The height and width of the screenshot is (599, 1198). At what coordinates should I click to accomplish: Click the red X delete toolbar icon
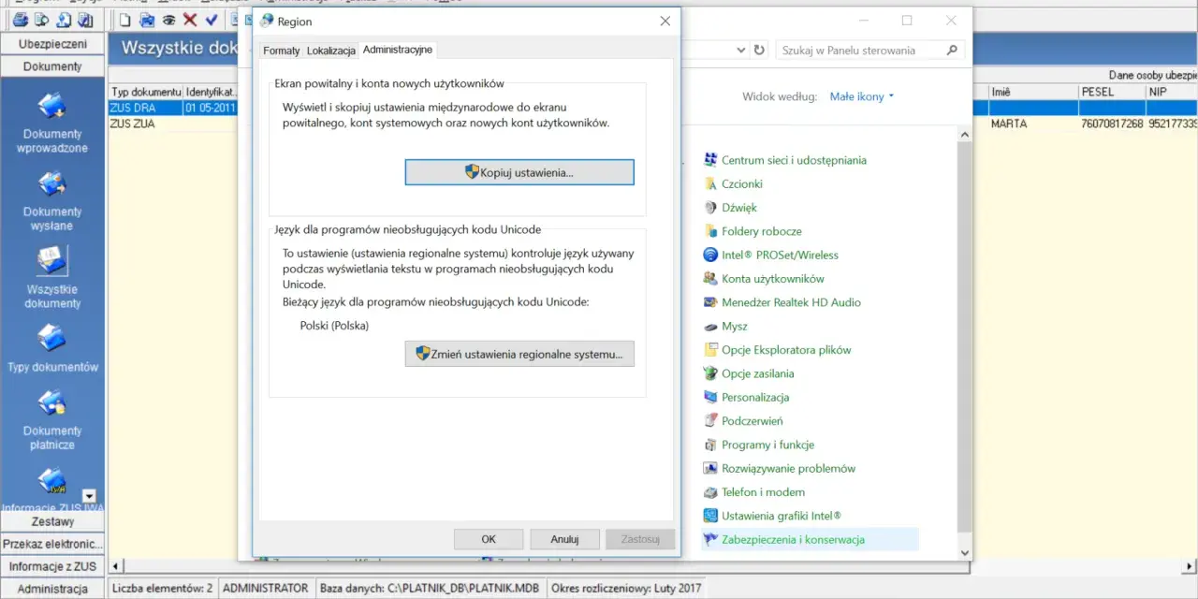pos(190,20)
